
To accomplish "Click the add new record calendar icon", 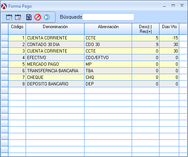I will pyautogui.click(x=9, y=17).
